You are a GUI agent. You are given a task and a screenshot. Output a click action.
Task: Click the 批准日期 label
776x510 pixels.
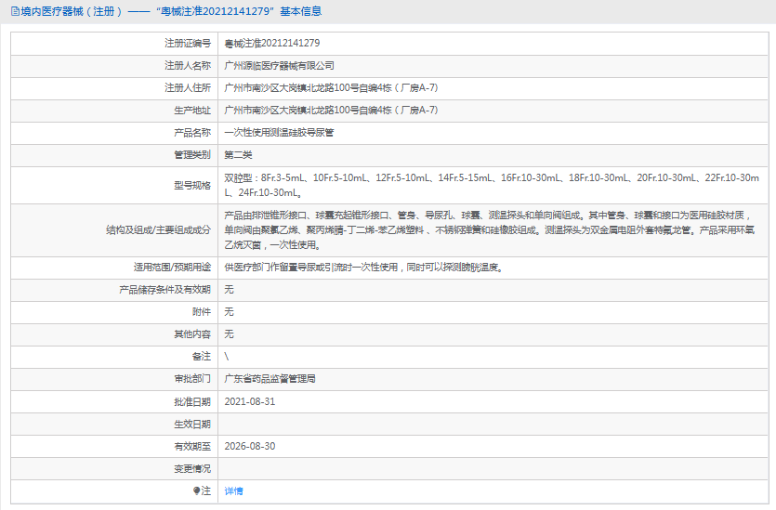coord(192,401)
